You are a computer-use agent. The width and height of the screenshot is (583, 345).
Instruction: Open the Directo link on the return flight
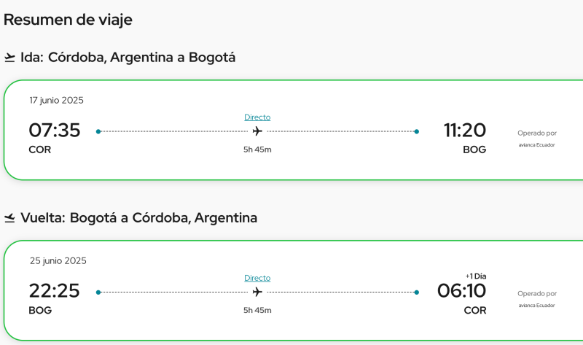coord(257,277)
